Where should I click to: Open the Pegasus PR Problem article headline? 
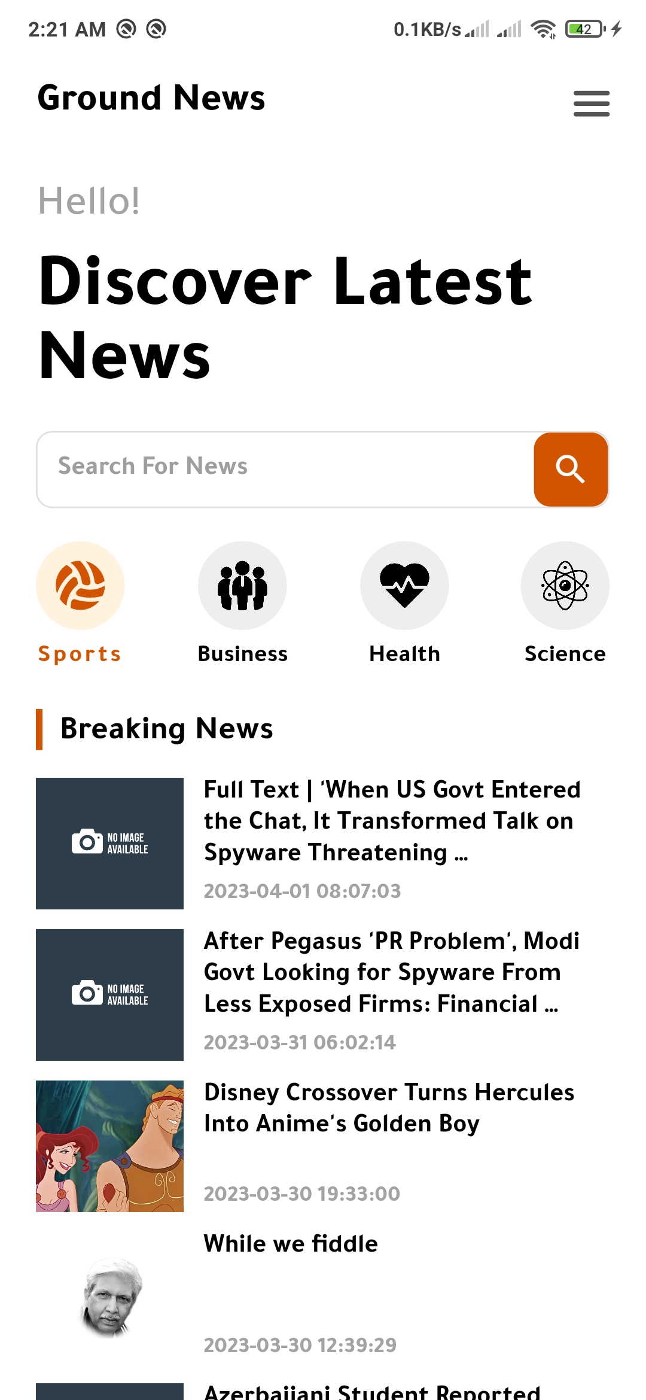(x=392, y=972)
